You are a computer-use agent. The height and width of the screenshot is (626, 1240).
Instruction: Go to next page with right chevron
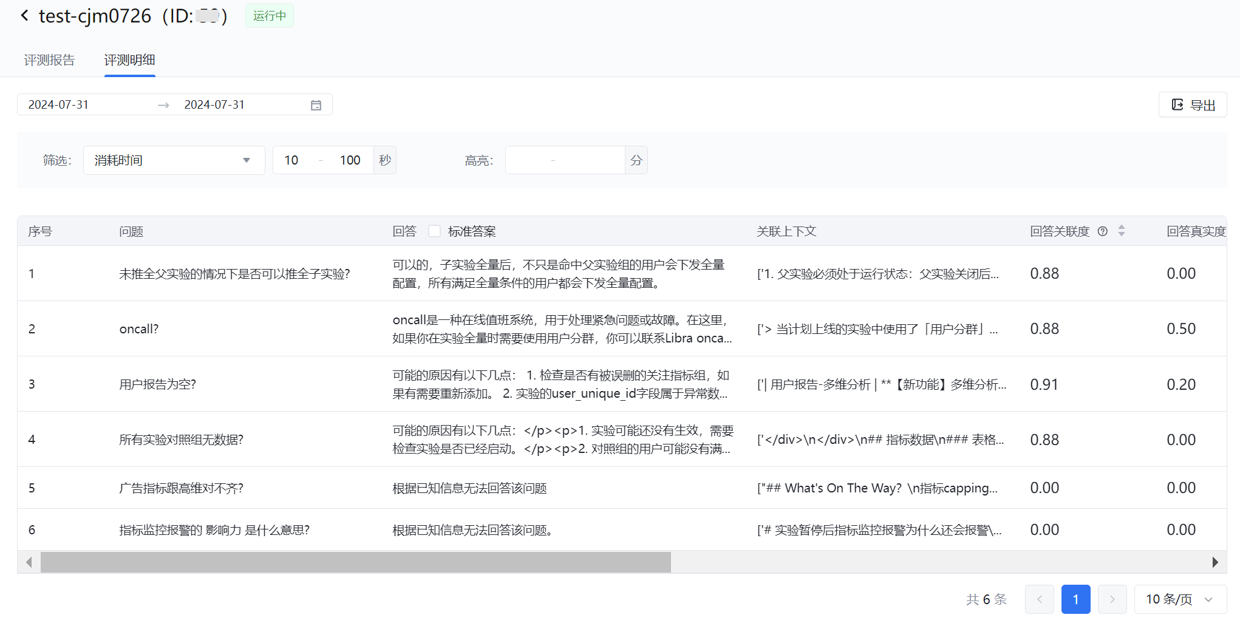pyautogui.click(x=1112, y=599)
